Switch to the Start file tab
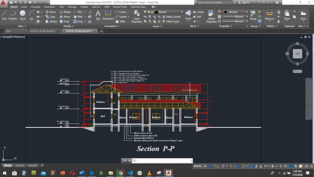Image resolution: width=314 pixels, height=177 pixels. coord(8,31)
